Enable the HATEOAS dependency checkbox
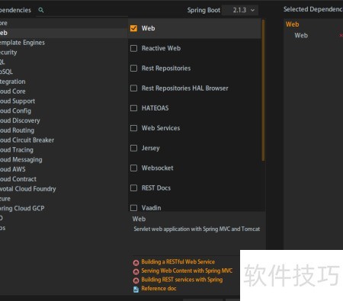The height and width of the screenshot is (301, 343). tap(133, 108)
